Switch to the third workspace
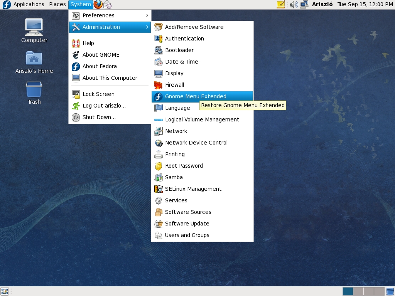 pos(368,291)
